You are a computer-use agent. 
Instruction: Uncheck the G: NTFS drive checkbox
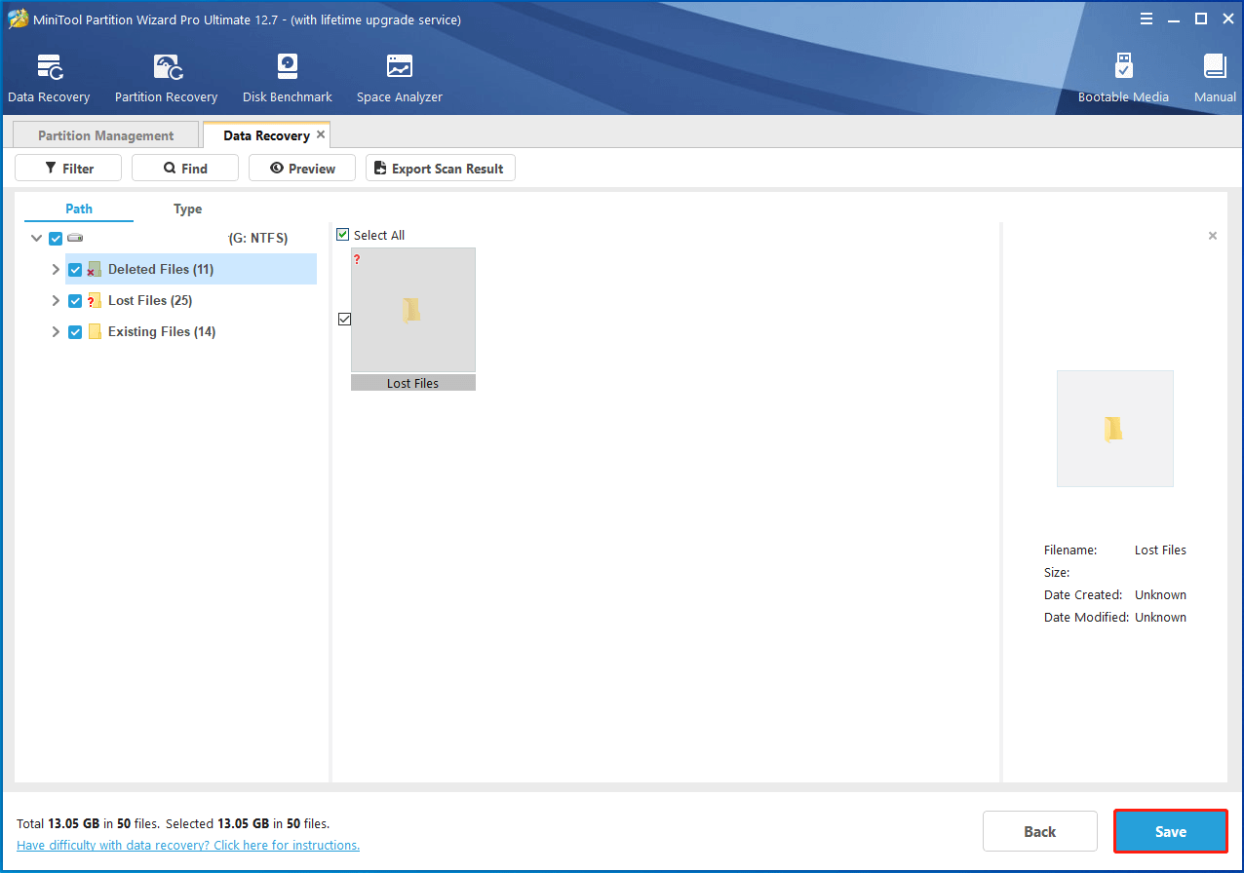click(56, 239)
